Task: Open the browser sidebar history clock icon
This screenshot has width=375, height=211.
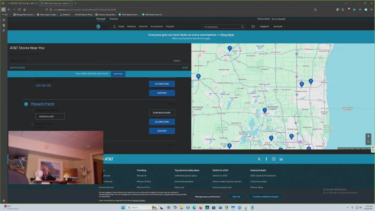Action: coord(4,30)
